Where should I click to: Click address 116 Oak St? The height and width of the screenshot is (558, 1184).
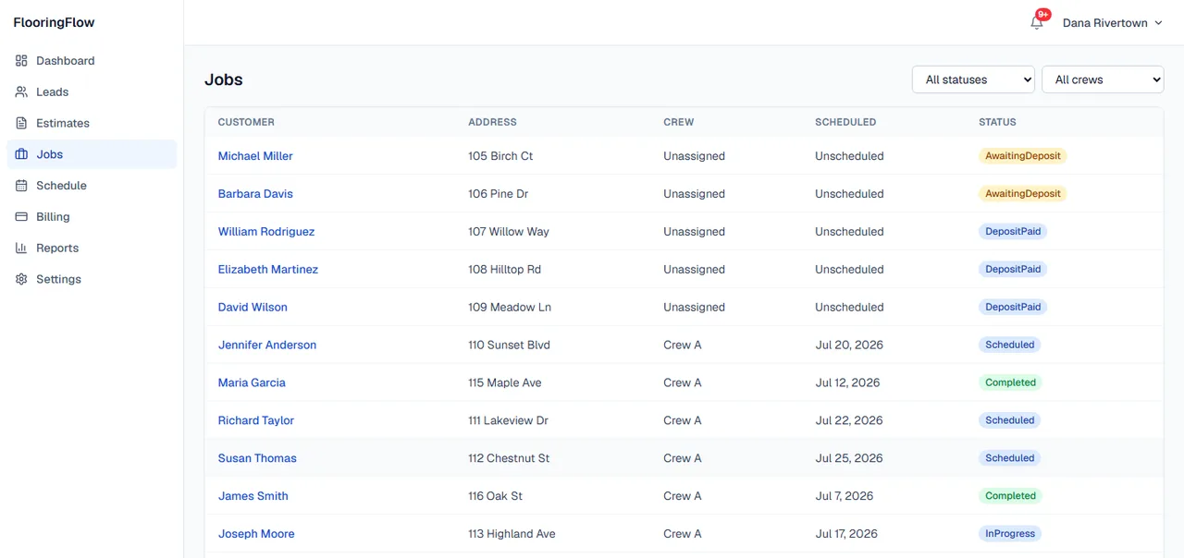coord(495,496)
